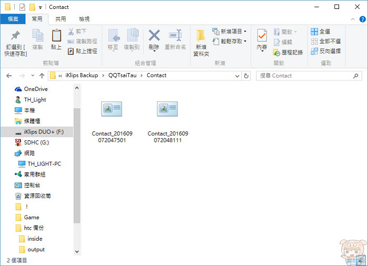This screenshot has width=368, height=266.
Task: Go forward with the right arrow
Action: (x=22, y=76)
